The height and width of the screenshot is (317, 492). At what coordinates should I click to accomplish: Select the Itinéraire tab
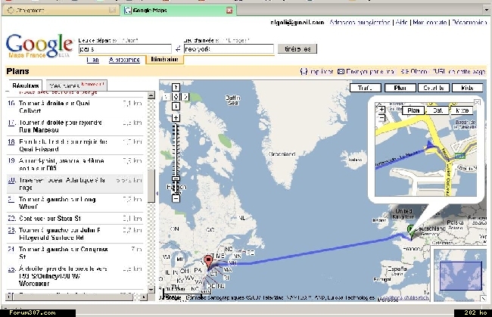[x=165, y=60]
